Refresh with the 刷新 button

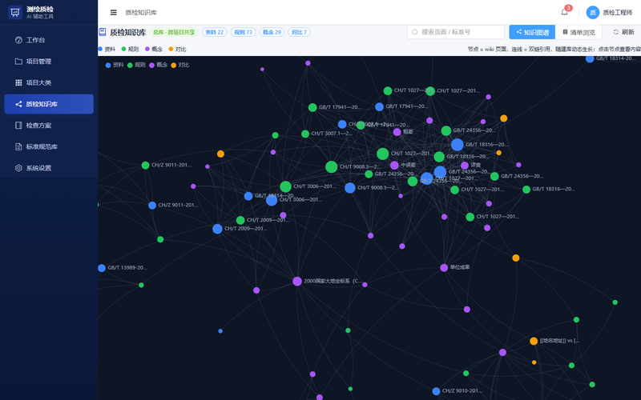click(624, 32)
